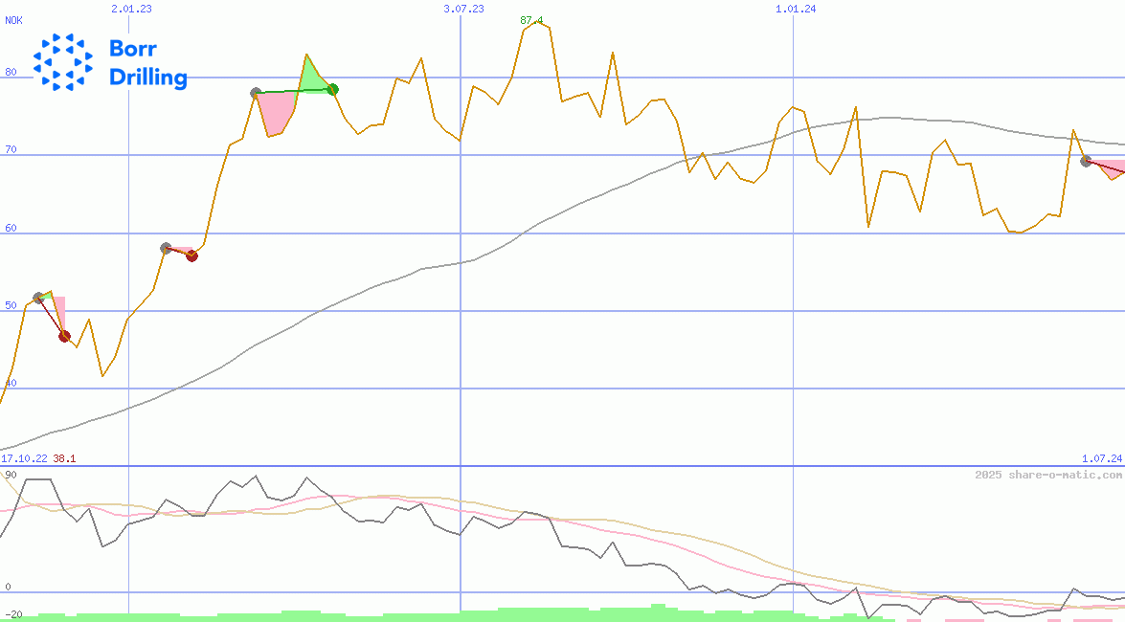
Task: Click the green sell marker dot near 78
Action: (332, 90)
